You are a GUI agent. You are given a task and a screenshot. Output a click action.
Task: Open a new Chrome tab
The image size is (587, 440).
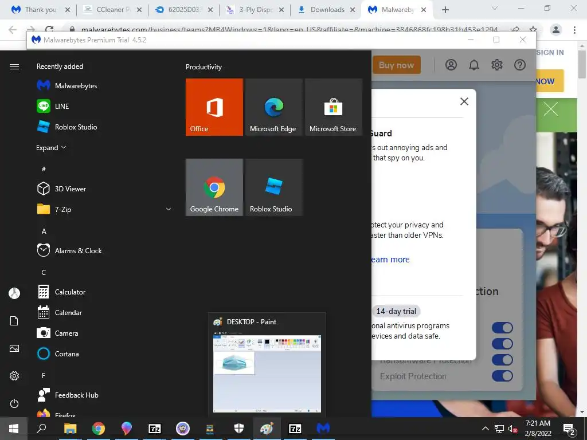[445, 10]
